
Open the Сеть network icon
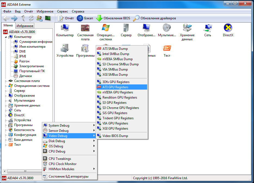208,30
